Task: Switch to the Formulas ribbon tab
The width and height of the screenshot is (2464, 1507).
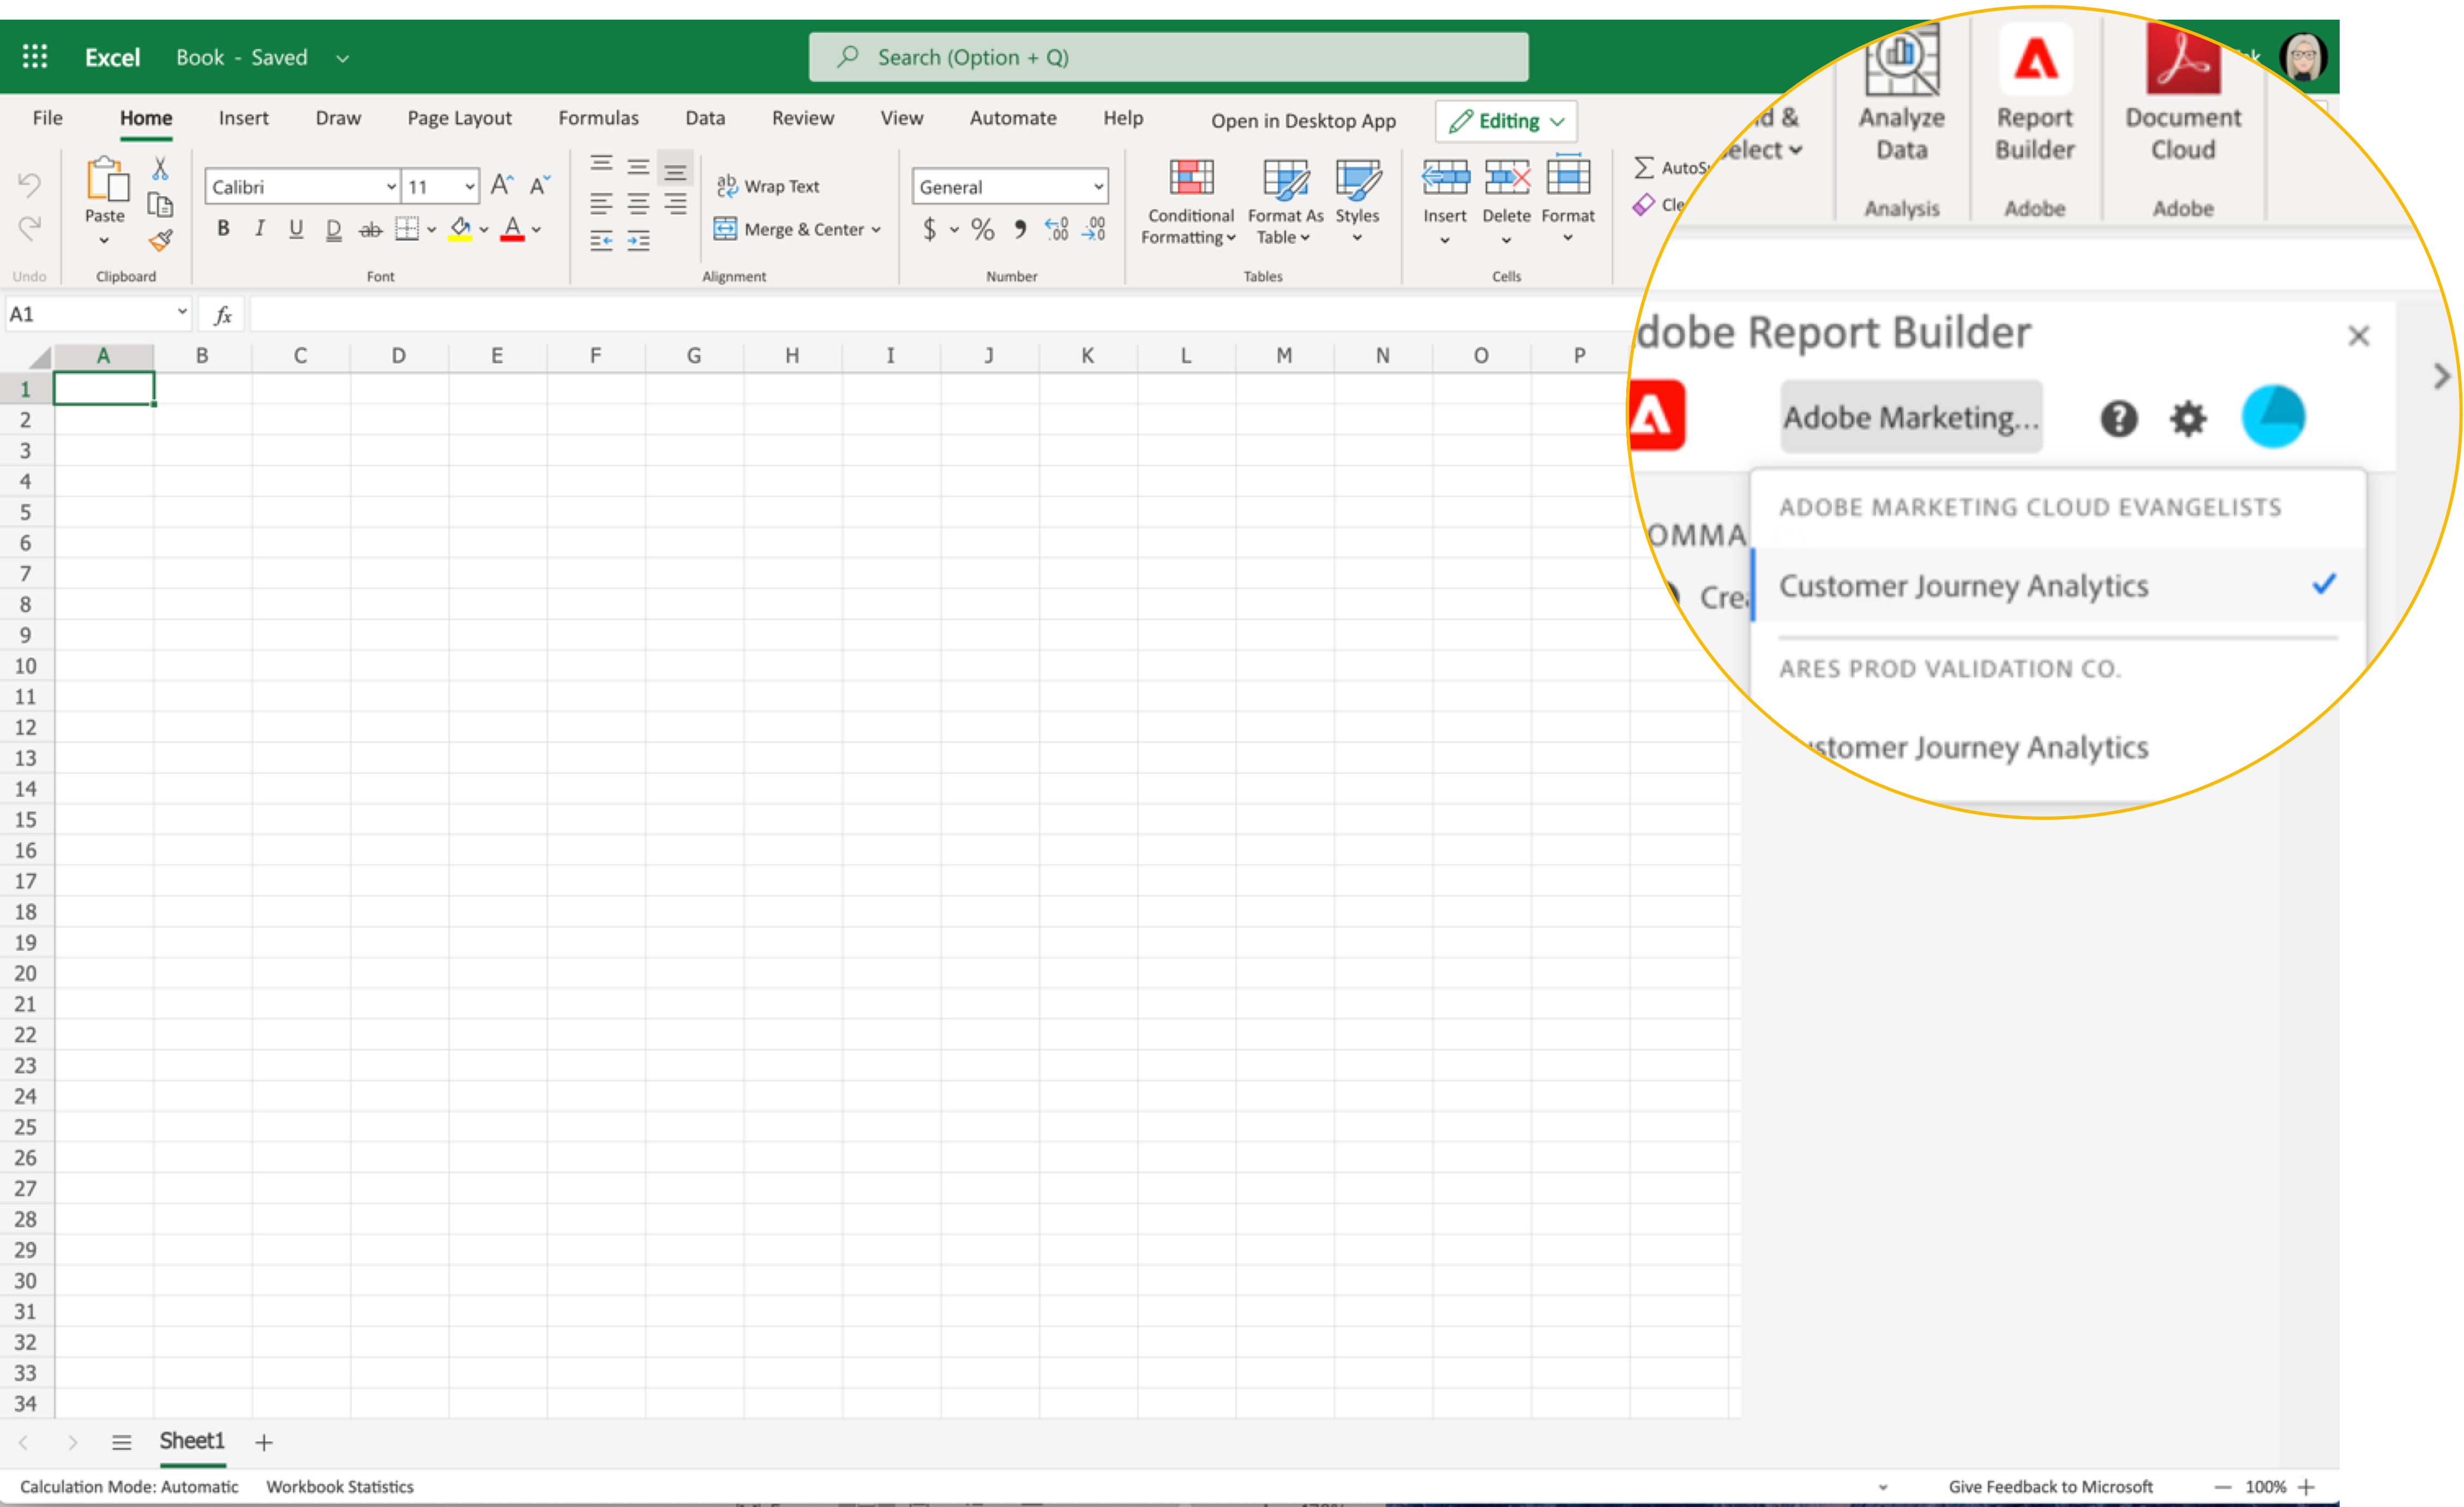Action: tap(598, 118)
